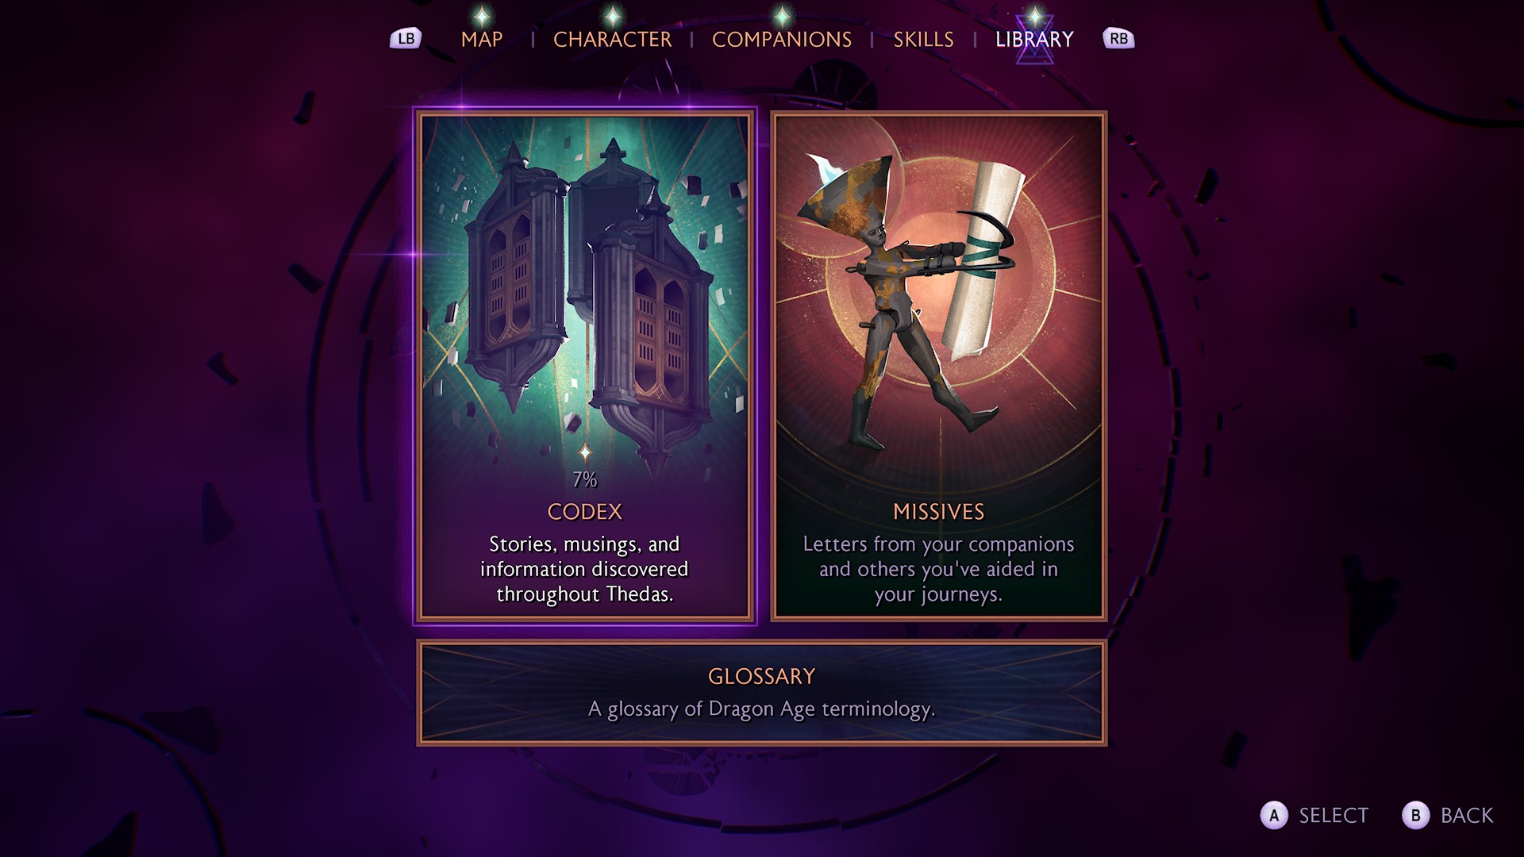The width and height of the screenshot is (1524, 857).
Task: Click the B button Back icon
Action: 1415,816
